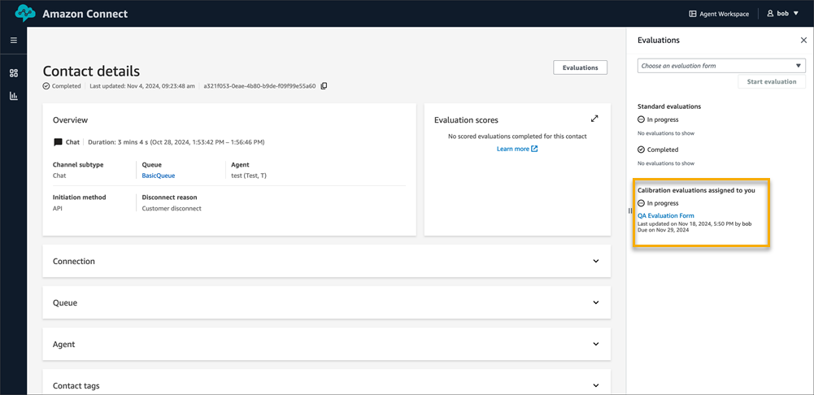Open the analytics bar chart icon

14,96
